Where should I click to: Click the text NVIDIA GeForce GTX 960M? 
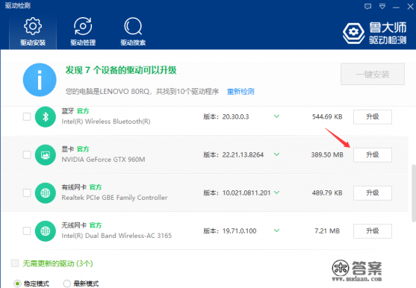103,160
